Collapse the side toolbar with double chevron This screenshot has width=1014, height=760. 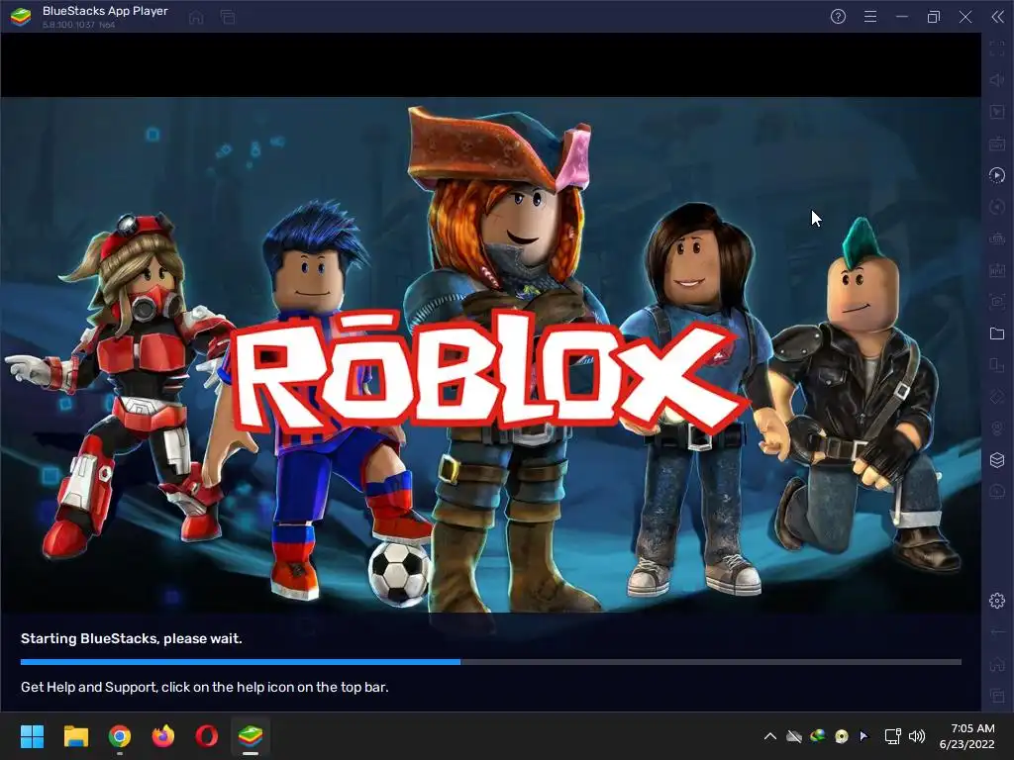998,17
